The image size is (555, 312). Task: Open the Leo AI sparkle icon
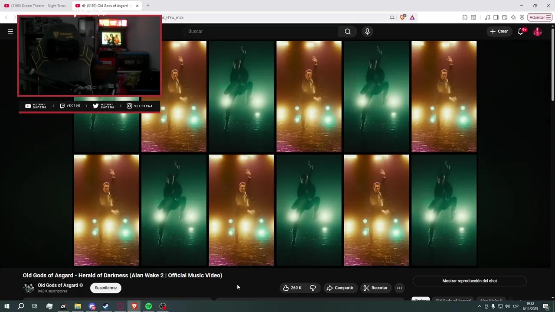(513, 17)
